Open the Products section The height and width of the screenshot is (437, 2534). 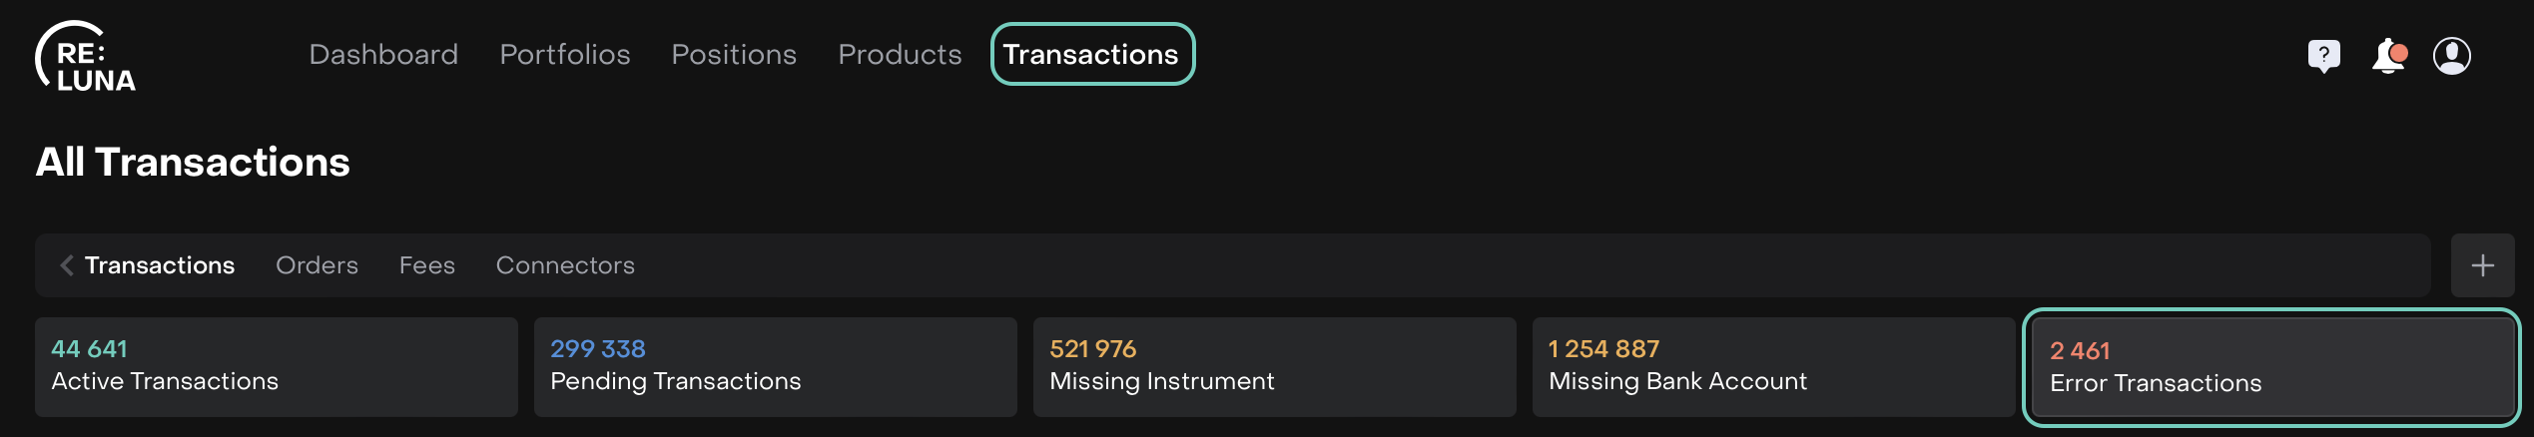[900, 54]
